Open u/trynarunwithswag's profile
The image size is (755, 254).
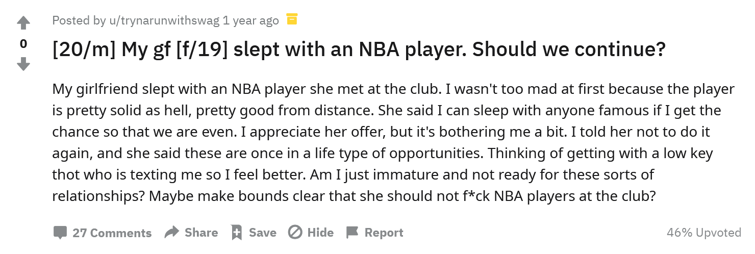tap(164, 20)
